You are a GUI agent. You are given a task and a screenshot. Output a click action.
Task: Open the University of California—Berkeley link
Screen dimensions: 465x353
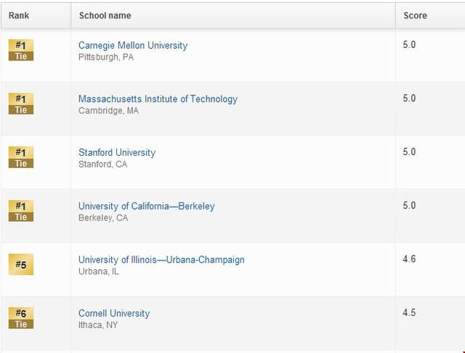pos(147,206)
